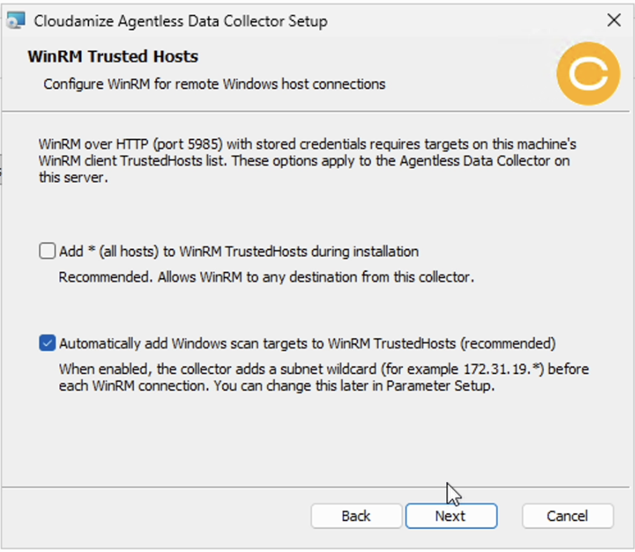Uncheck the Automatically add Windows scan targets box
Image resolution: width=635 pixels, height=552 pixels.
[48, 343]
